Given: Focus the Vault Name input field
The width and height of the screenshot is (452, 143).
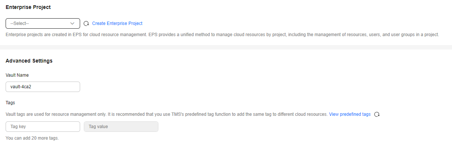Looking at the screenshot, I should 43,87.
